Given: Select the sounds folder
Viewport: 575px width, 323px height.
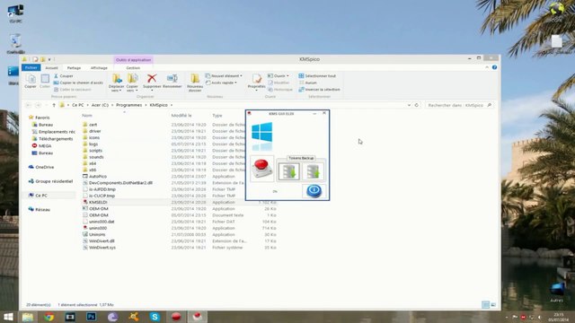Looking at the screenshot, I should (x=93, y=157).
